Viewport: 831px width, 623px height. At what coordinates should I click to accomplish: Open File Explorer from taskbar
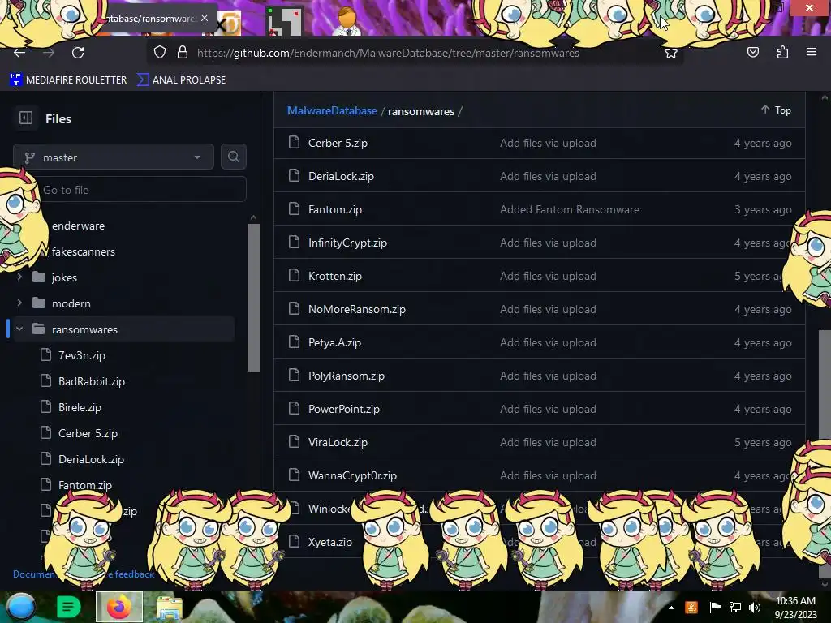click(x=170, y=608)
